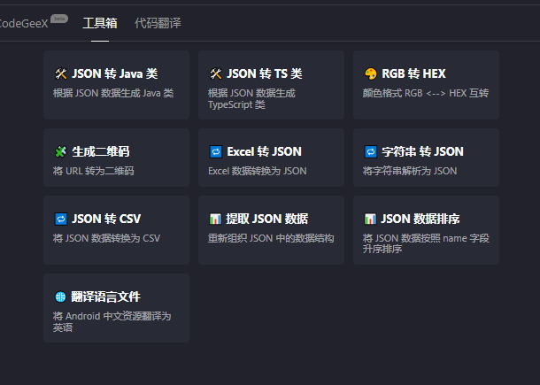Image resolution: width=540 pixels, height=385 pixels.
Task: Click the chart icon next to 提取 JSON 数据
Action: pyautogui.click(x=215, y=219)
